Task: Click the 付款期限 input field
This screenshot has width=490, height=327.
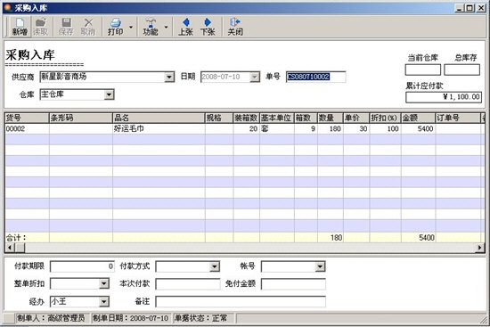Action: (x=82, y=266)
